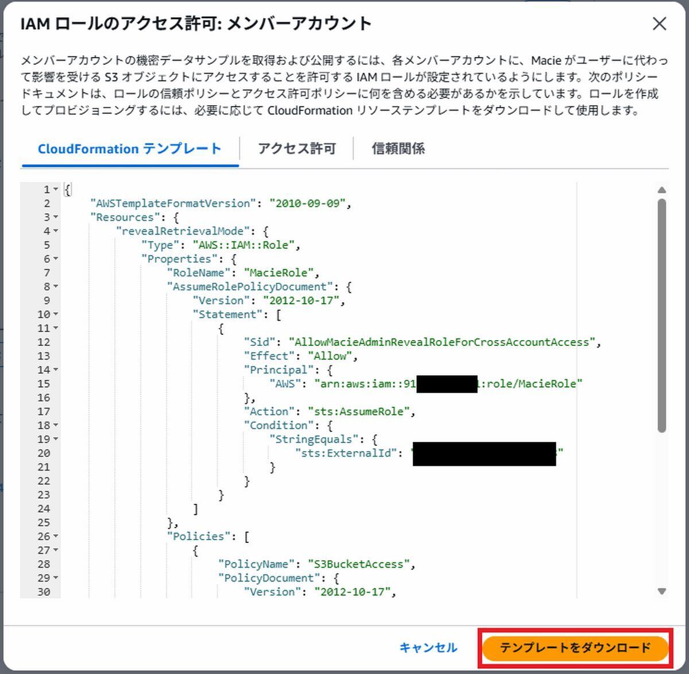Screen dimensions: 689x674
Task: Click the code editor scroll down arrow
Action: click(662, 591)
